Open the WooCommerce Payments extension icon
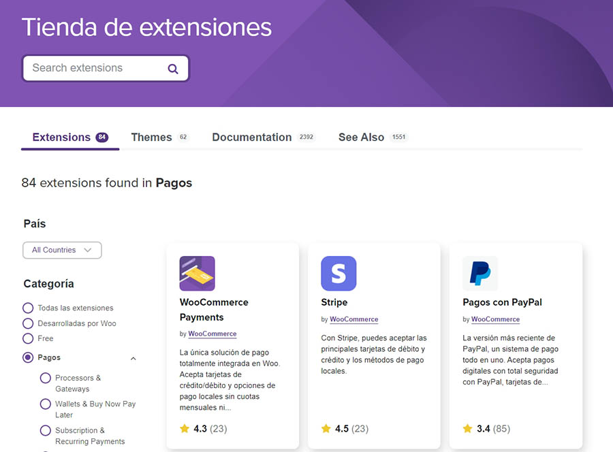 pyautogui.click(x=197, y=274)
